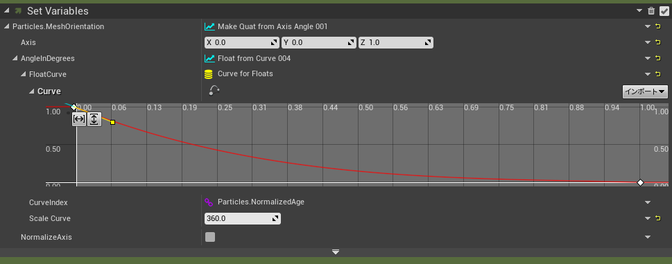Click the Make Quat from Axis Angle 001 icon

[209, 26]
